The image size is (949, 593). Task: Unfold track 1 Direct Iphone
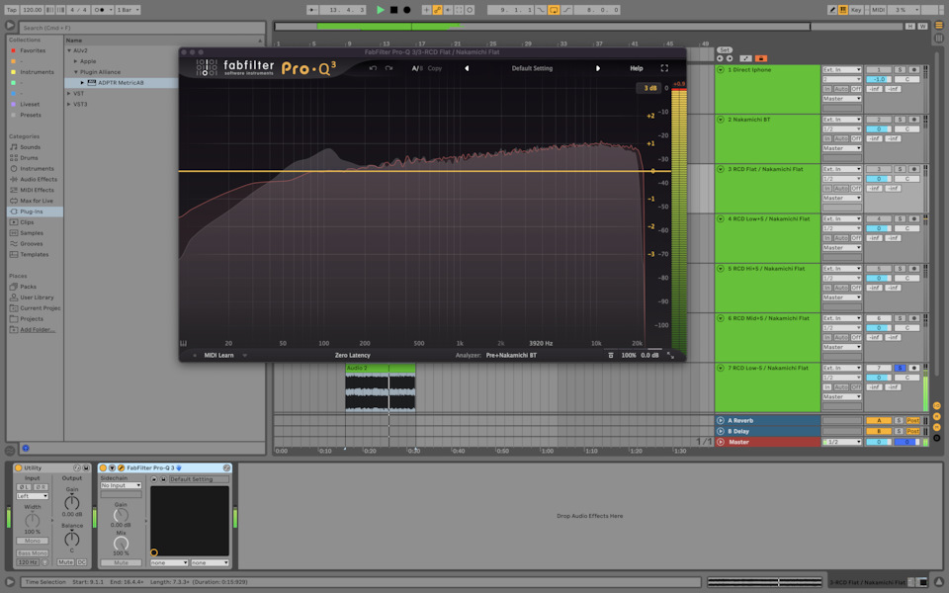pyautogui.click(x=721, y=69)
